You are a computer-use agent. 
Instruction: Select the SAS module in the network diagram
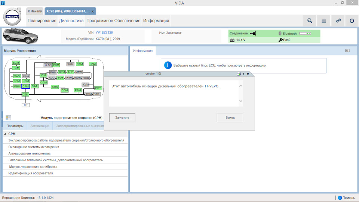tap(17, 76)
